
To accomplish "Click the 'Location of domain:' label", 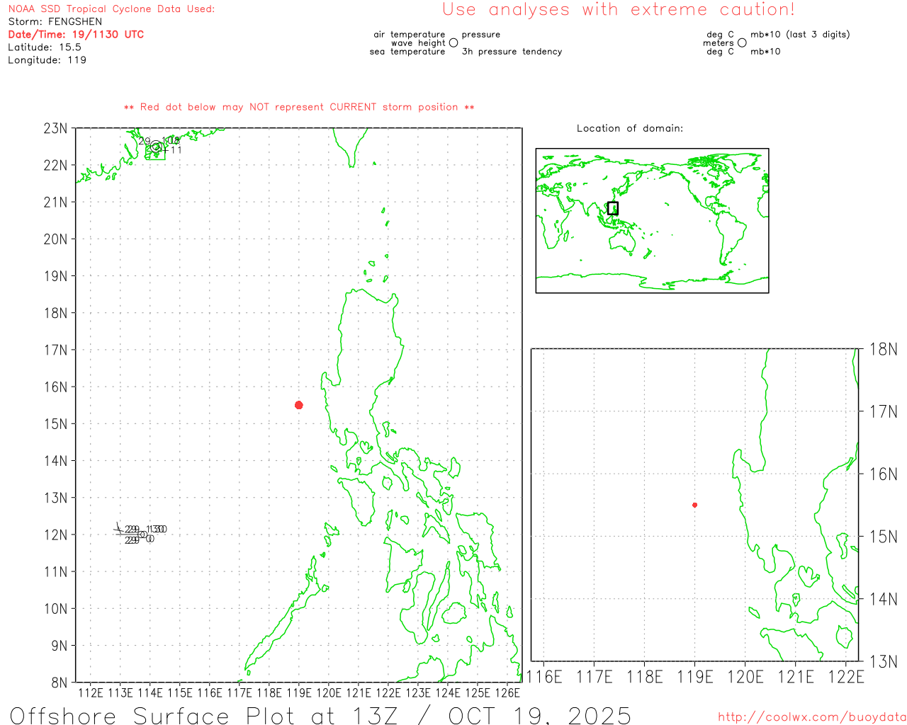I will pyautogui.click(x=630, y=128).
